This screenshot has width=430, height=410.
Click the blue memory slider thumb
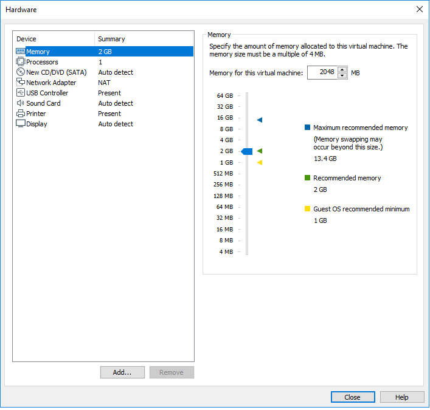246,151
